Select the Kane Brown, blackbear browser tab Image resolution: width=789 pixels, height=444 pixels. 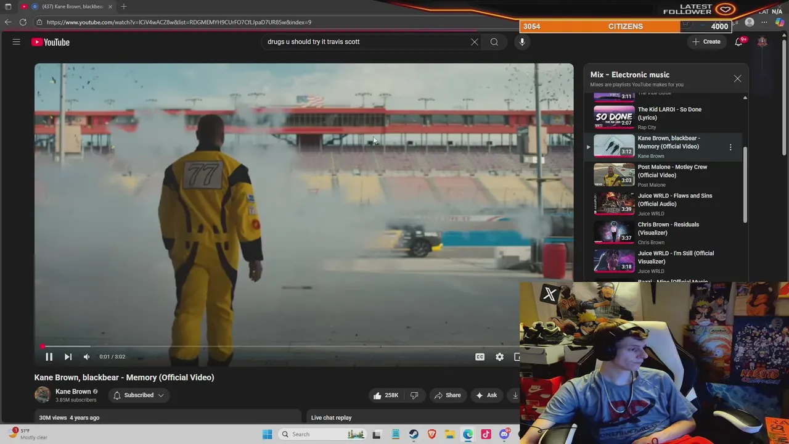click(x=68, y=6)
